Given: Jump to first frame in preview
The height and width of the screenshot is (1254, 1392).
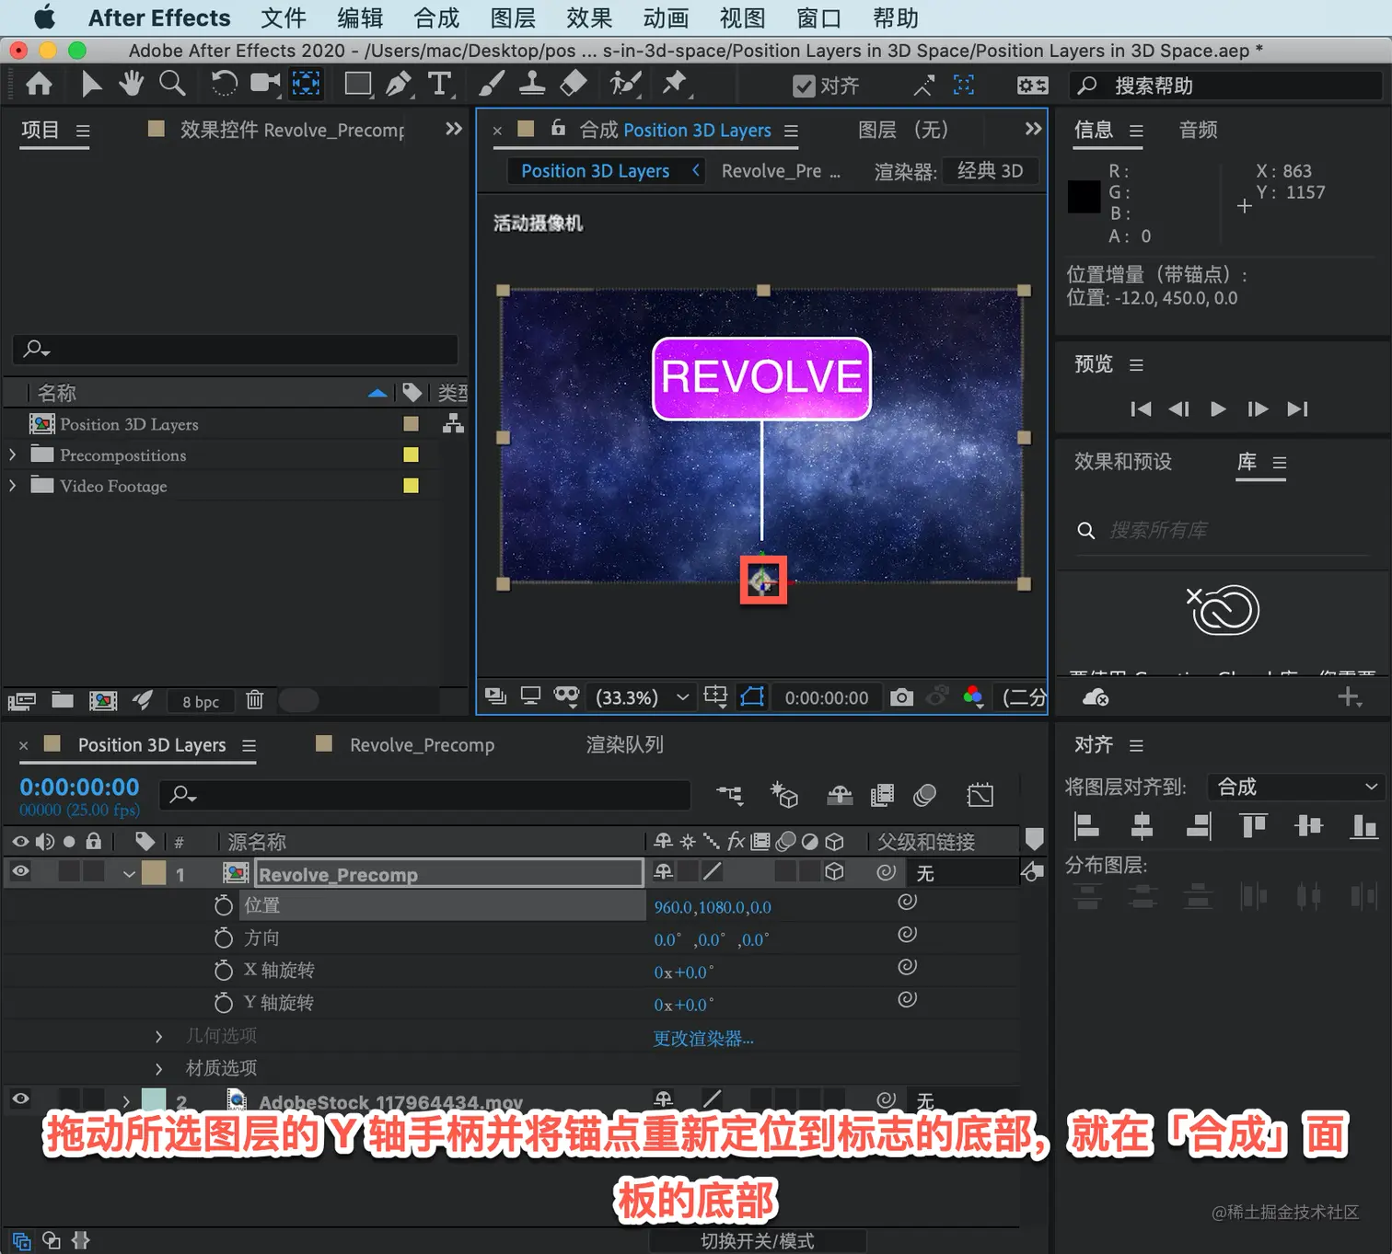Looking at the screenshot, I should coord(1141,408).
